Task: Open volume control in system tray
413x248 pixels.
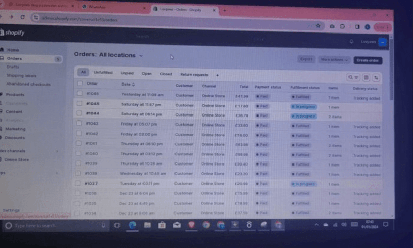Action: click(344, 225)
